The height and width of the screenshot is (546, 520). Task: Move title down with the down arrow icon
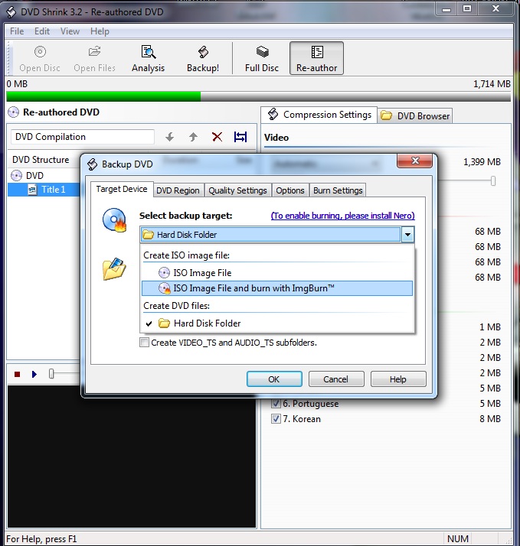point(170,137)
